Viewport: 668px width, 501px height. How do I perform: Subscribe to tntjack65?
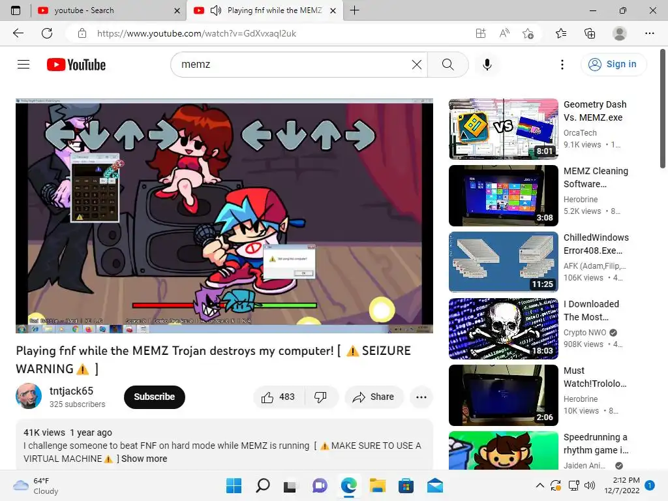[x=155, y=397]
